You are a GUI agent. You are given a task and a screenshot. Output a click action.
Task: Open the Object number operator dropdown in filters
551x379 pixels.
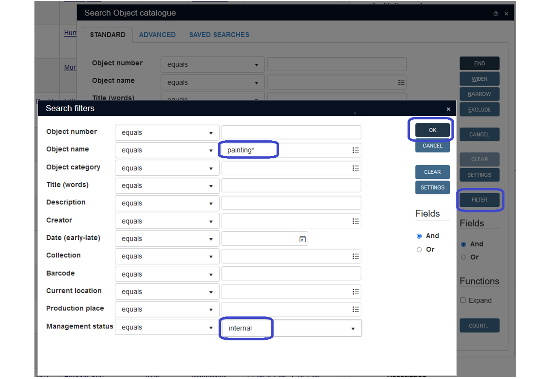[167, 133]
